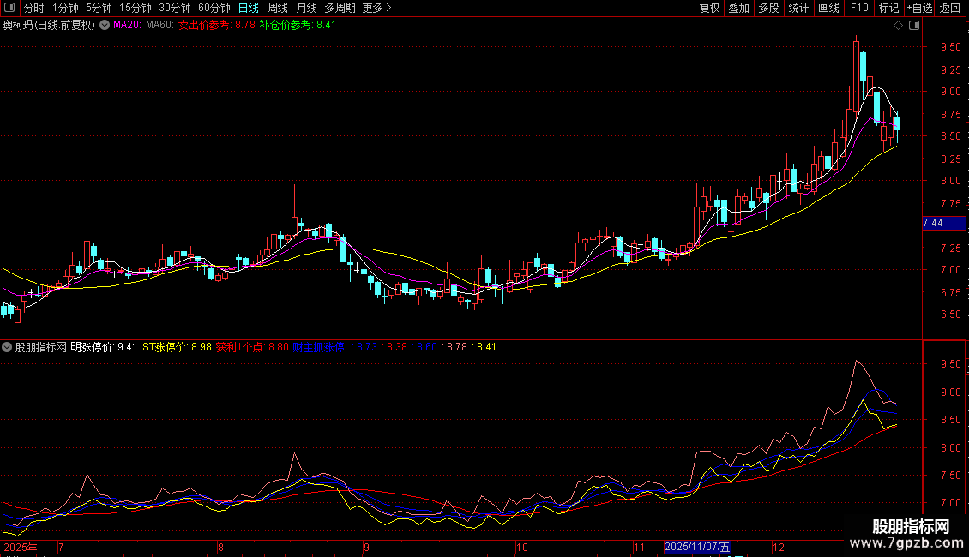The width and height of the screenshot is (969, 557).
Task: Click the 返回 back button
Action: [x=950, y=8]
